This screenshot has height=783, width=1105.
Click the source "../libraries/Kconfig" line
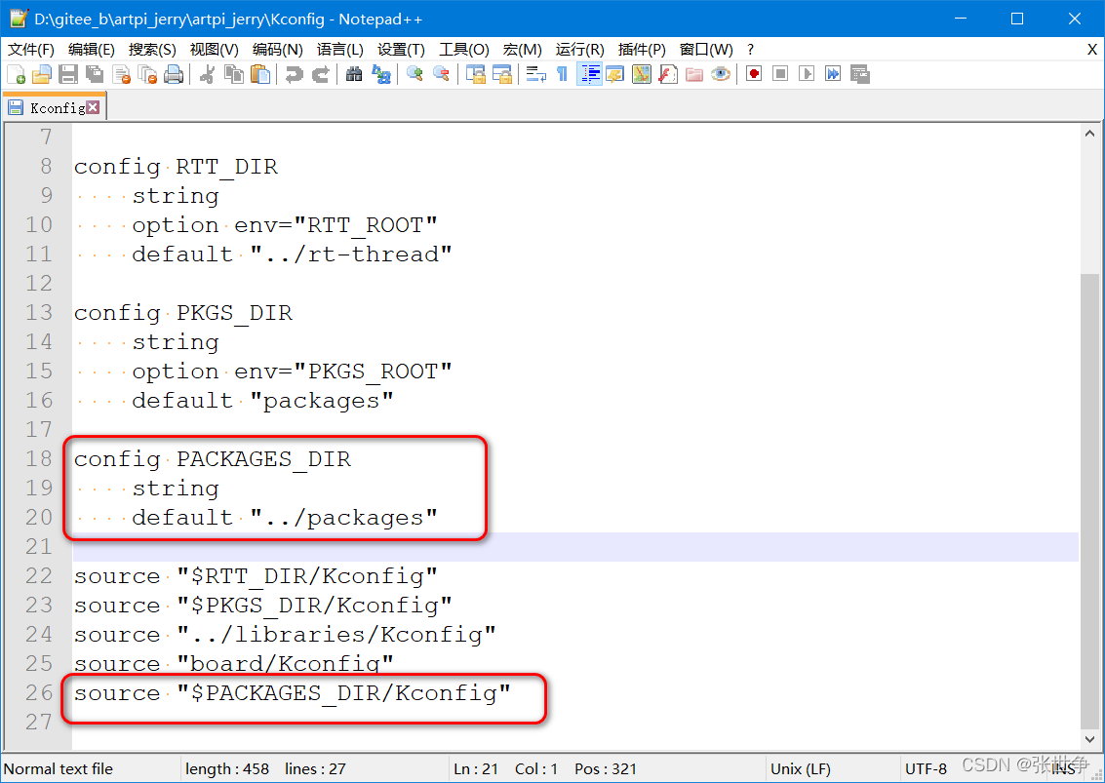[x=285, y=634]
